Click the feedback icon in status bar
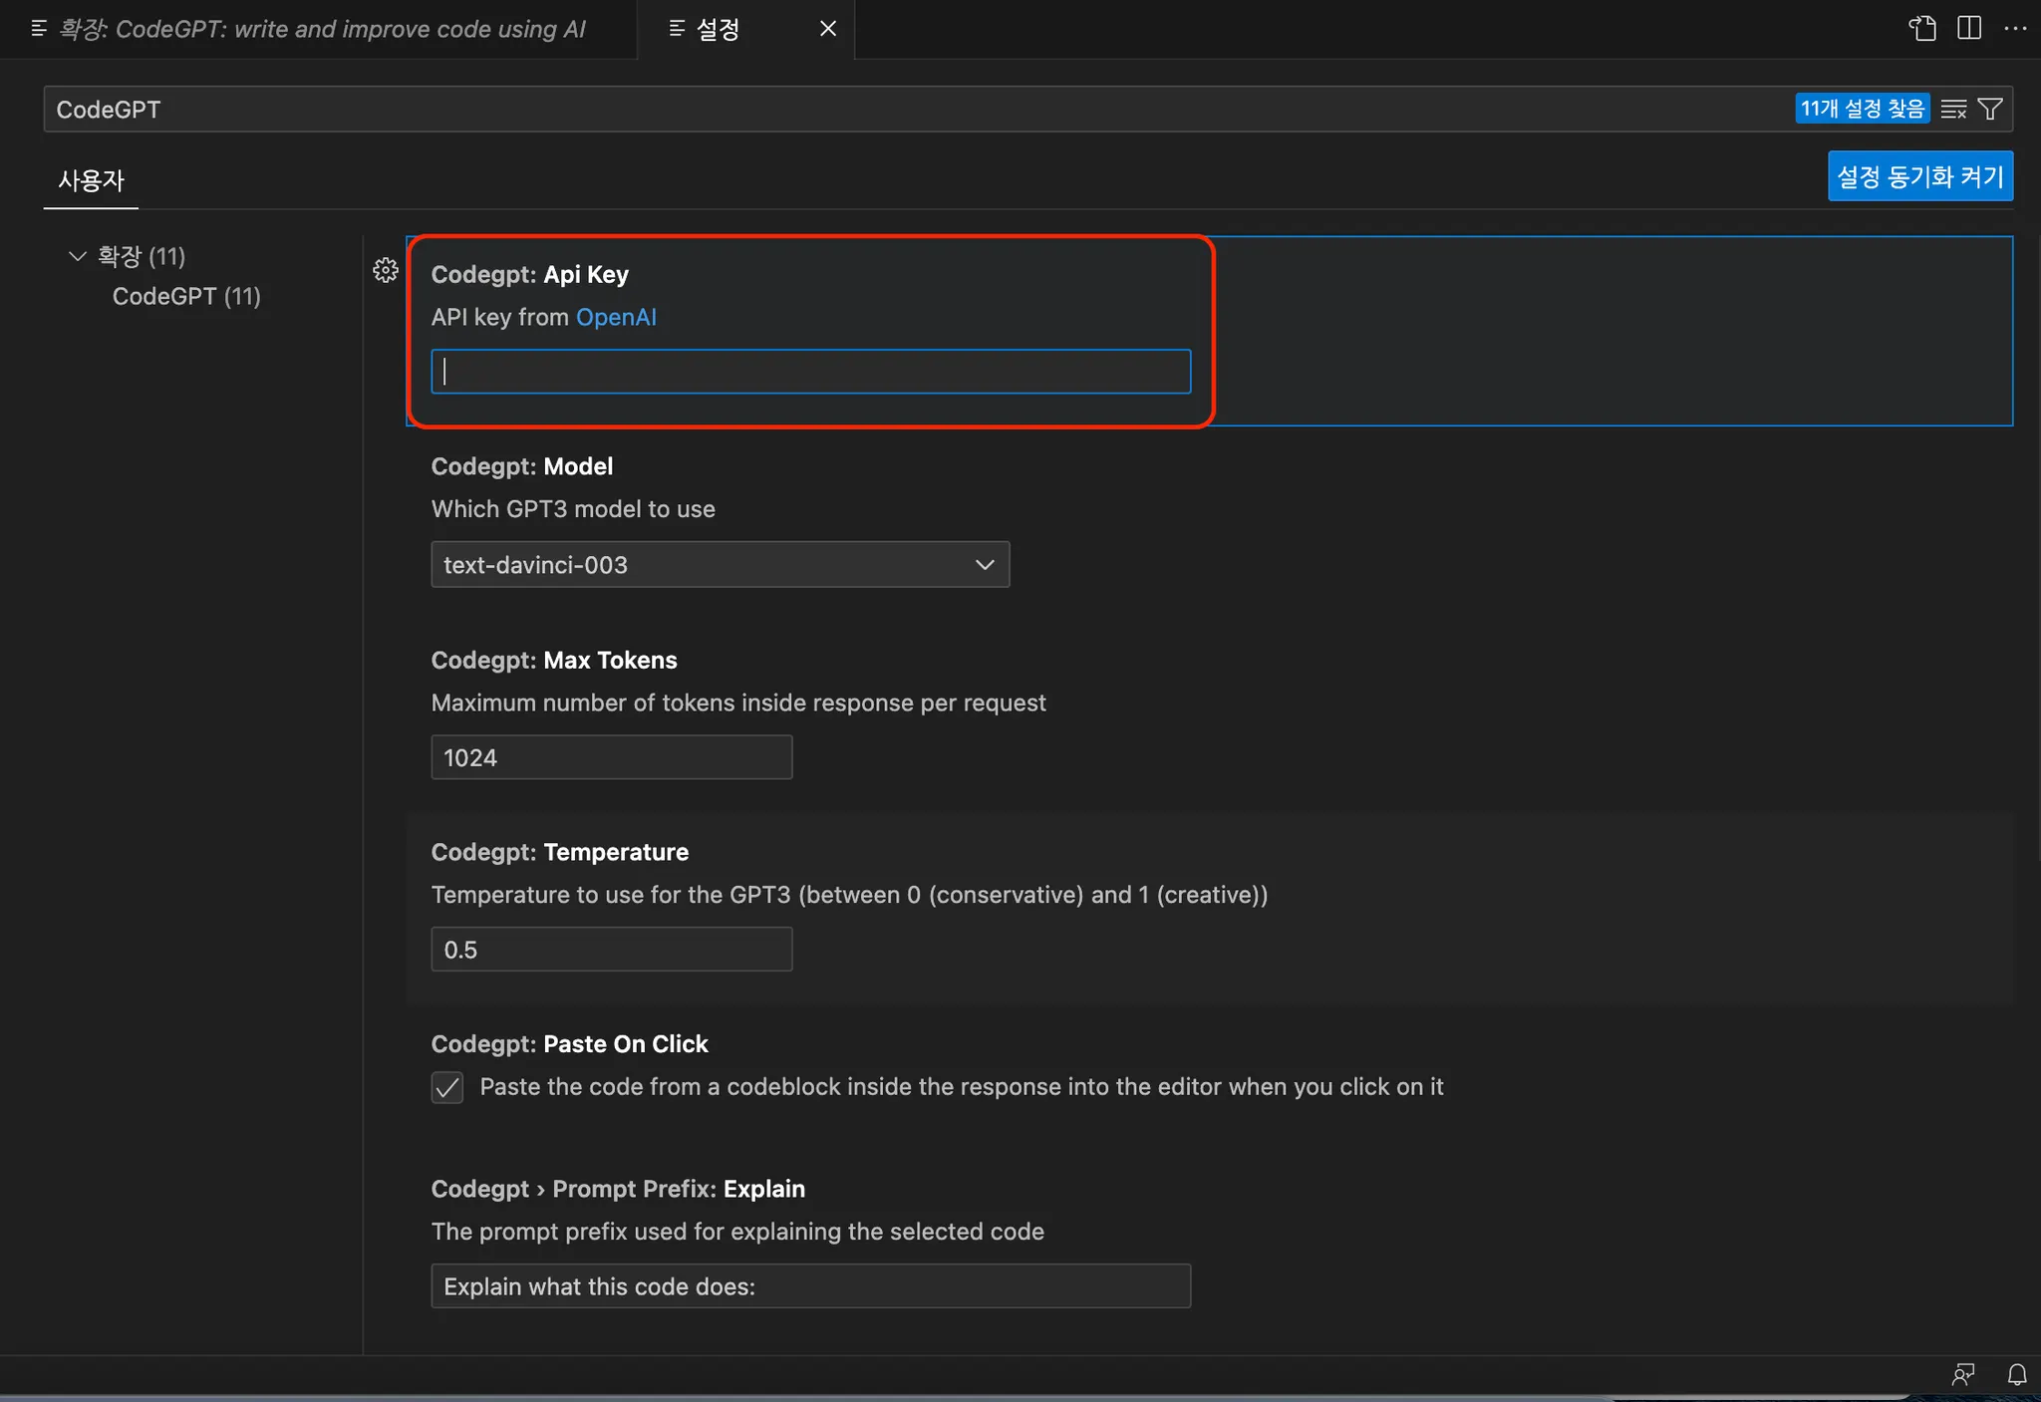The image size is (2041, 1402). pos(1963,1375)
